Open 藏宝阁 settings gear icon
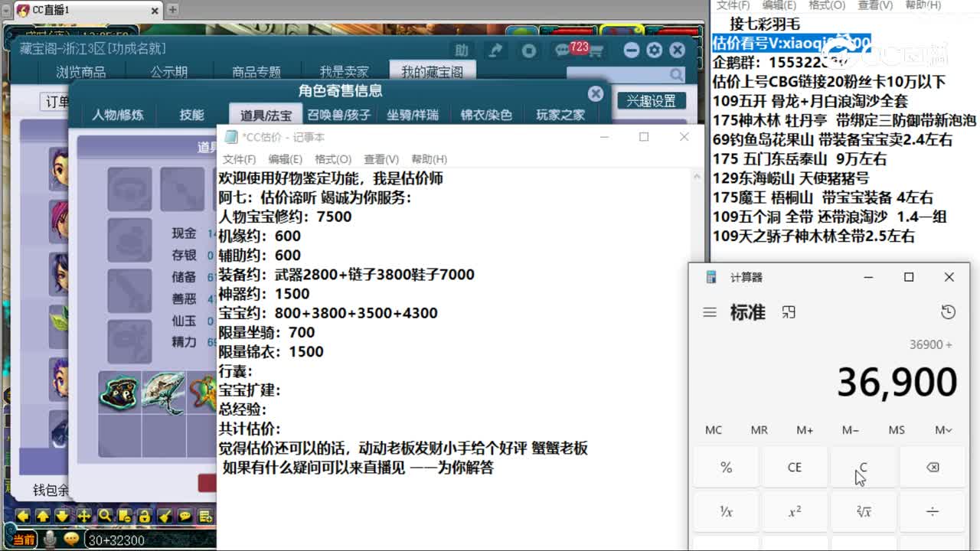 (x=654, y=51)
